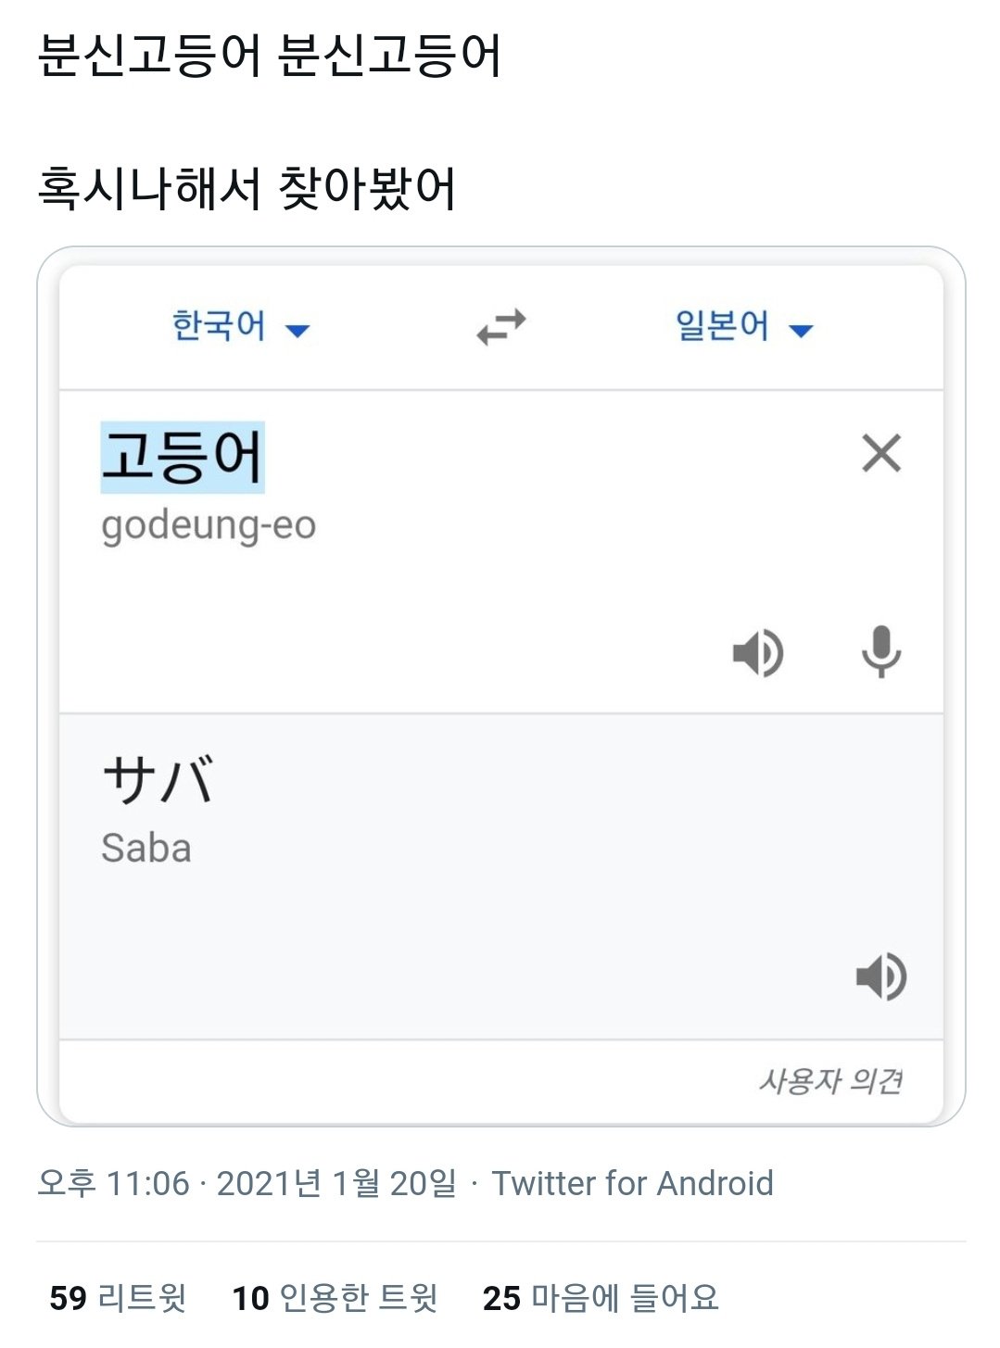Click the tweet timestamp 오후 11:06
The height and width of the screenshot is (1348, 1000).
coord(113,1183)
